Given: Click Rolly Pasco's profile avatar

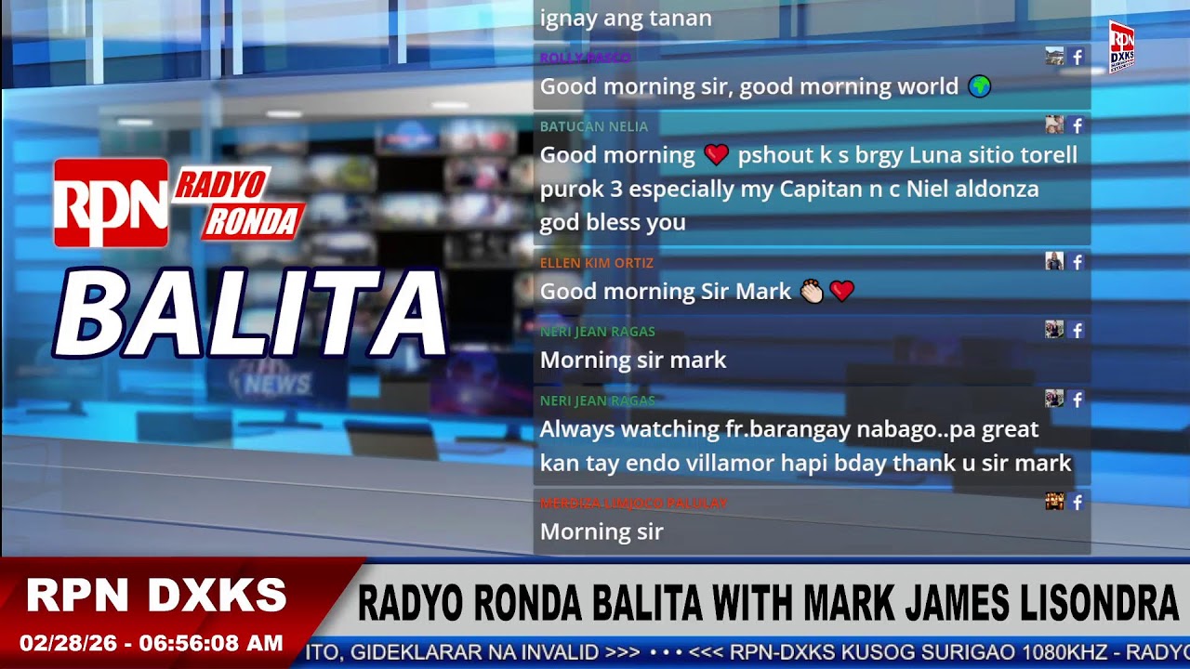Looking at the screenshot, I should [1054, 57].
